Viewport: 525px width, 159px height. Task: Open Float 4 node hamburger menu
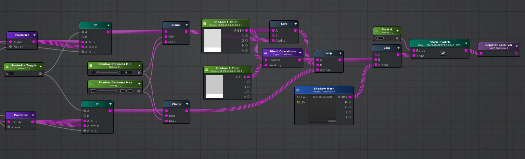coord(376,31)
